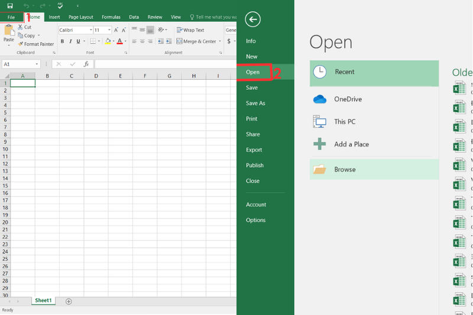
Task: Open the Borders dropdown arrow
Action: tap(99, 41)
